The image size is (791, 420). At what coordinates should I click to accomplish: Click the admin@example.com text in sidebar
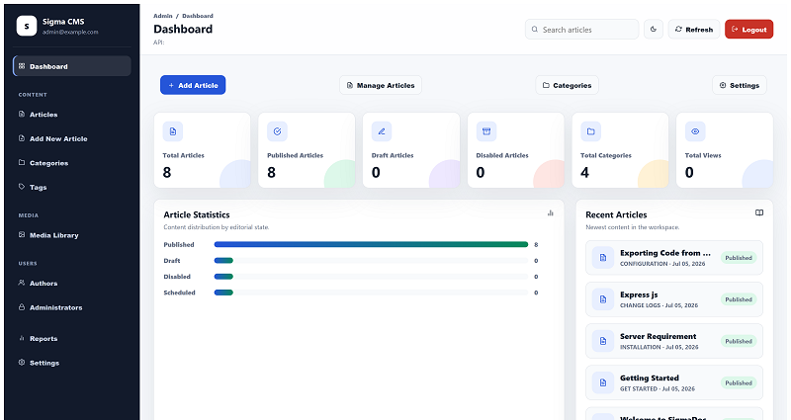70,33
